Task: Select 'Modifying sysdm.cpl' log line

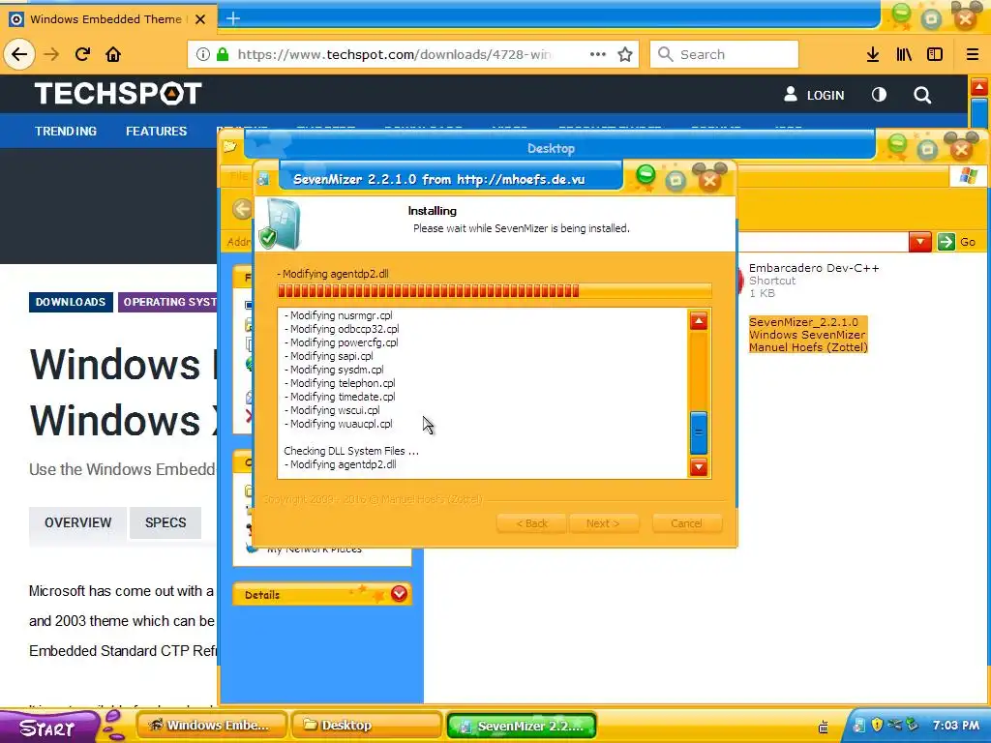Action: pyautogui.click(x=334, y=370)
